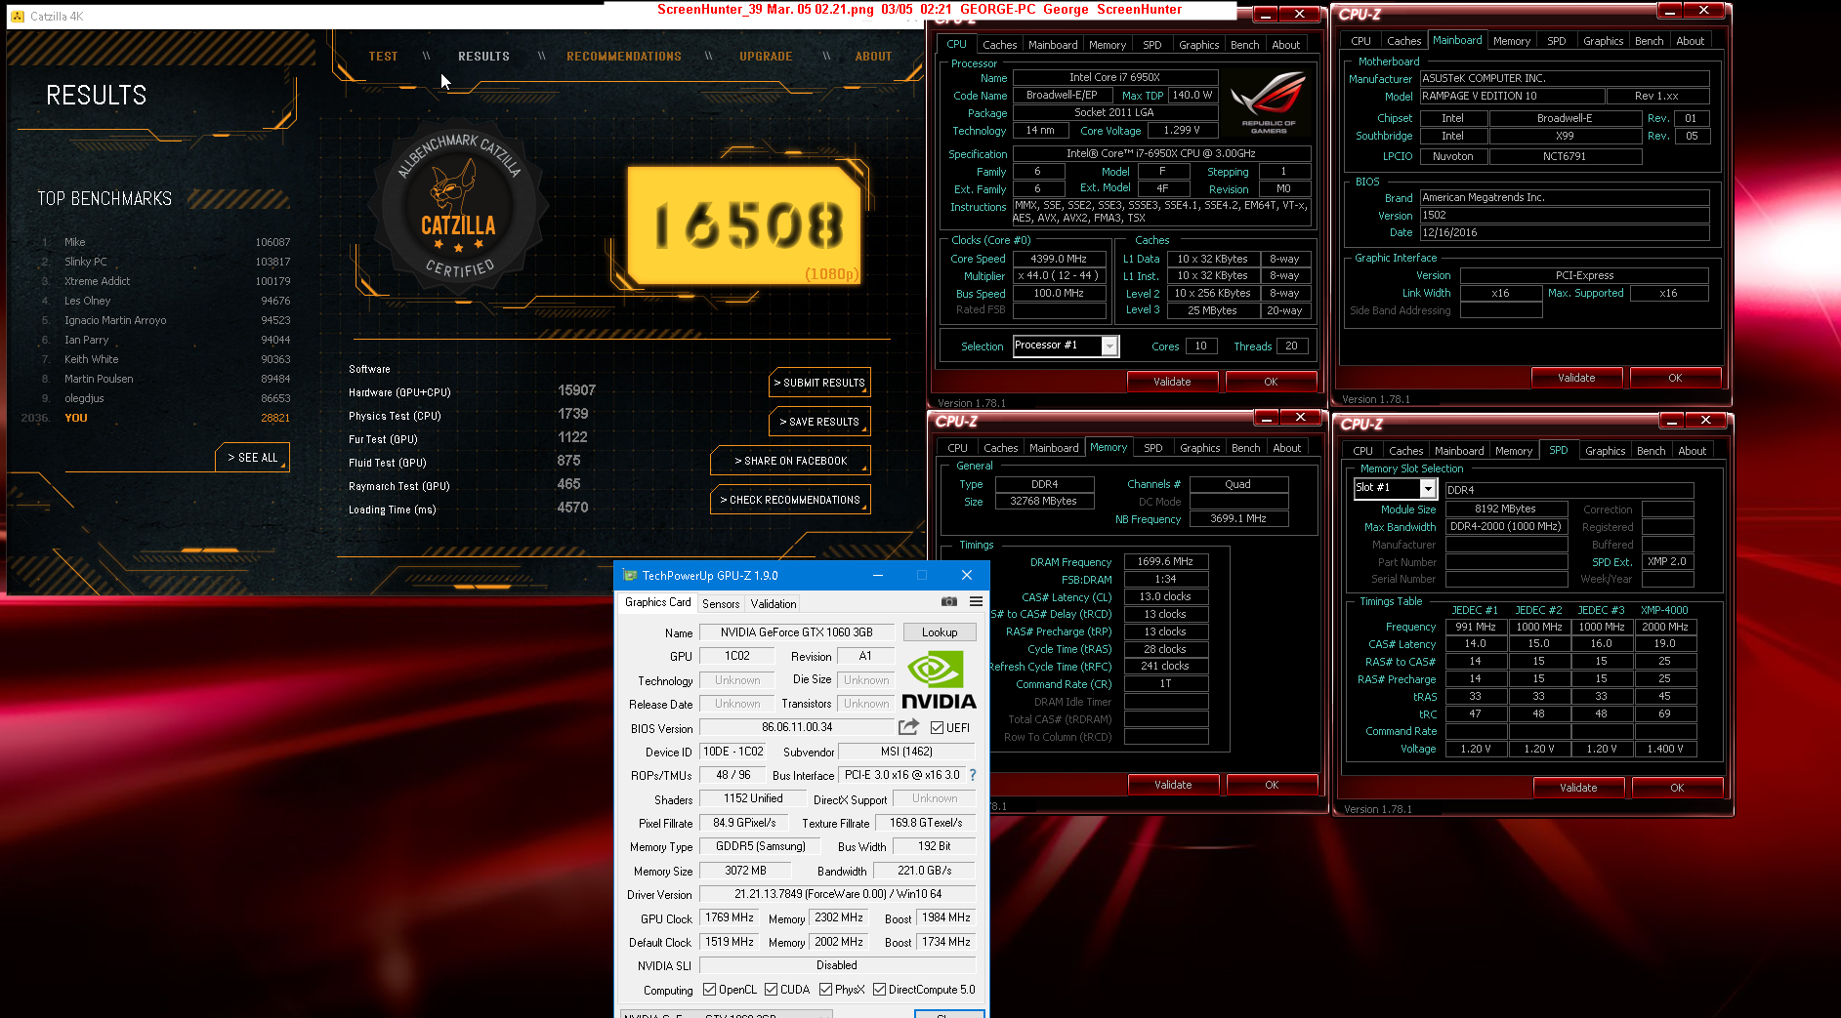Click SHARE ON FACEBOOK button
1841x1018 pixels.
tap(790, 461)
